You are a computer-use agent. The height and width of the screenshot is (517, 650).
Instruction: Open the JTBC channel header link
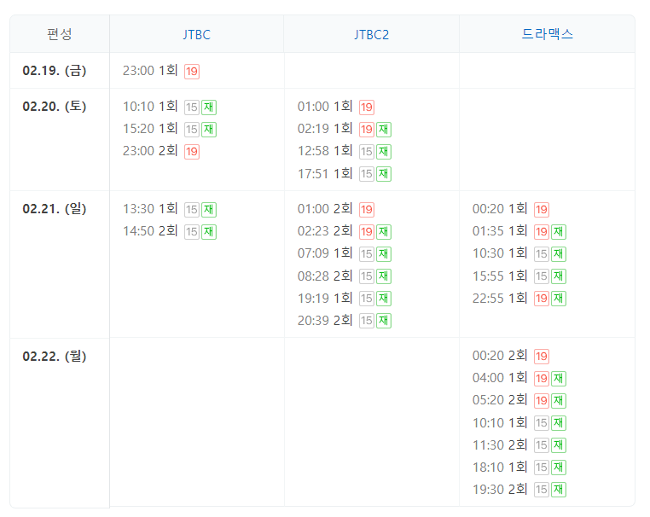pos(196,34)
